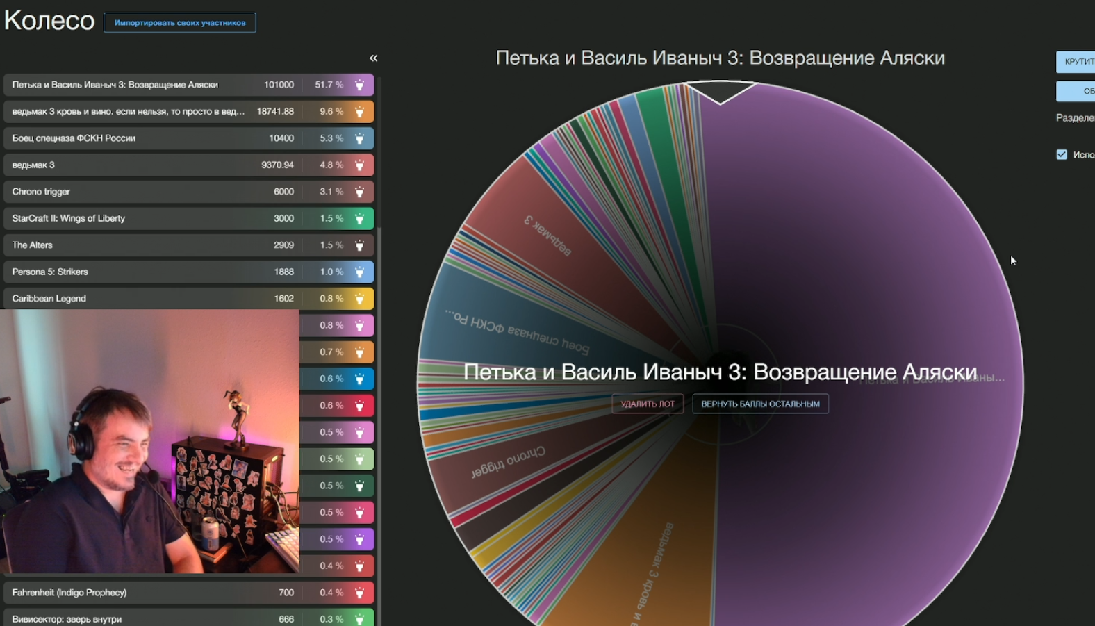Click the spotlight icon in the 9370.94 row
Viewport: 1095px width, 626px height.
(x=360, y=165)
